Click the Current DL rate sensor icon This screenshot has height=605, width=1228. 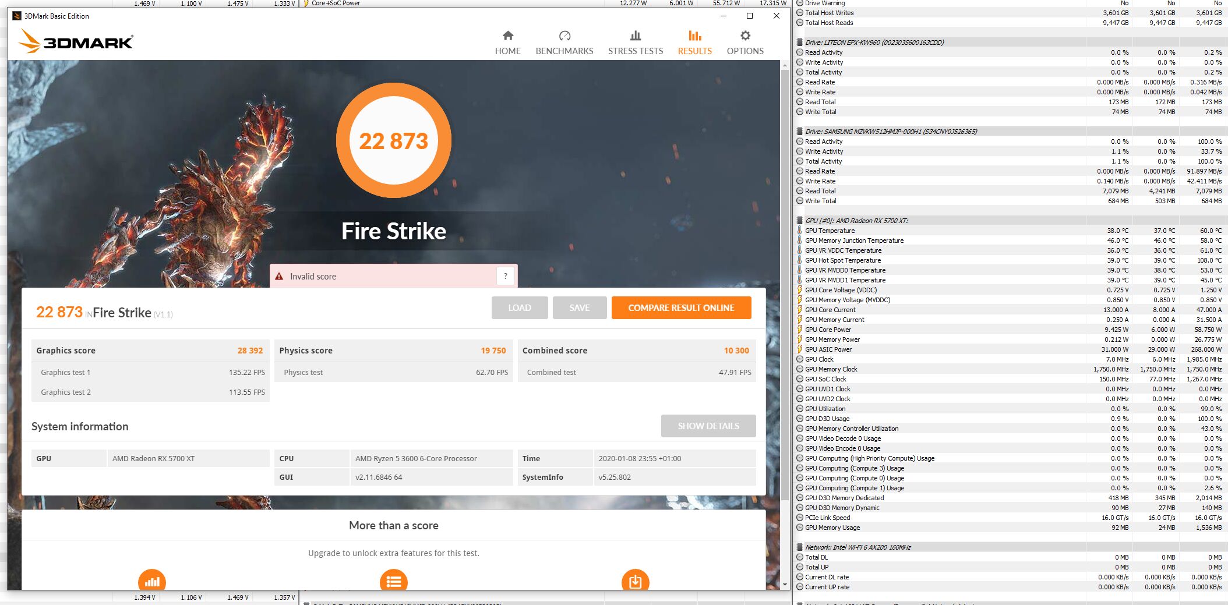pyautogui.click(x=800, y=577)
